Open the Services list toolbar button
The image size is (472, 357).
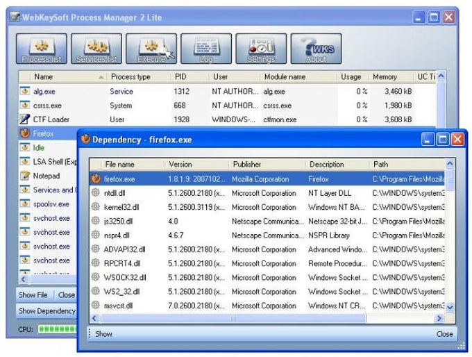click(x=96, y=49)
